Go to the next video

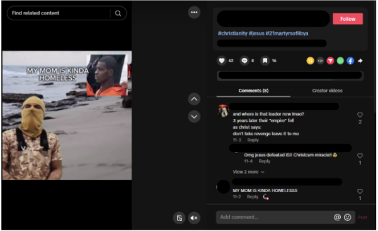pos(194,116)
